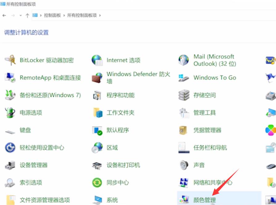Open the recent locations dropdown arrow
The height and width of the screenshot is (205, 276).
pos(21,15)
